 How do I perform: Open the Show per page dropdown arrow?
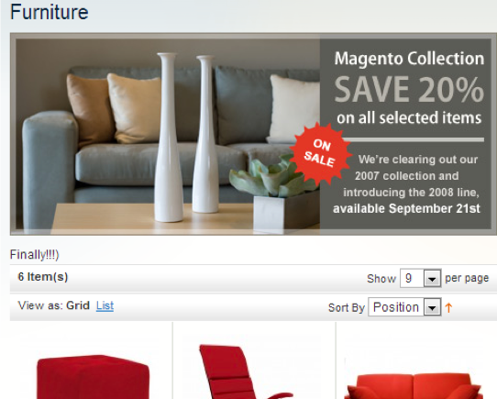[432, 279]
